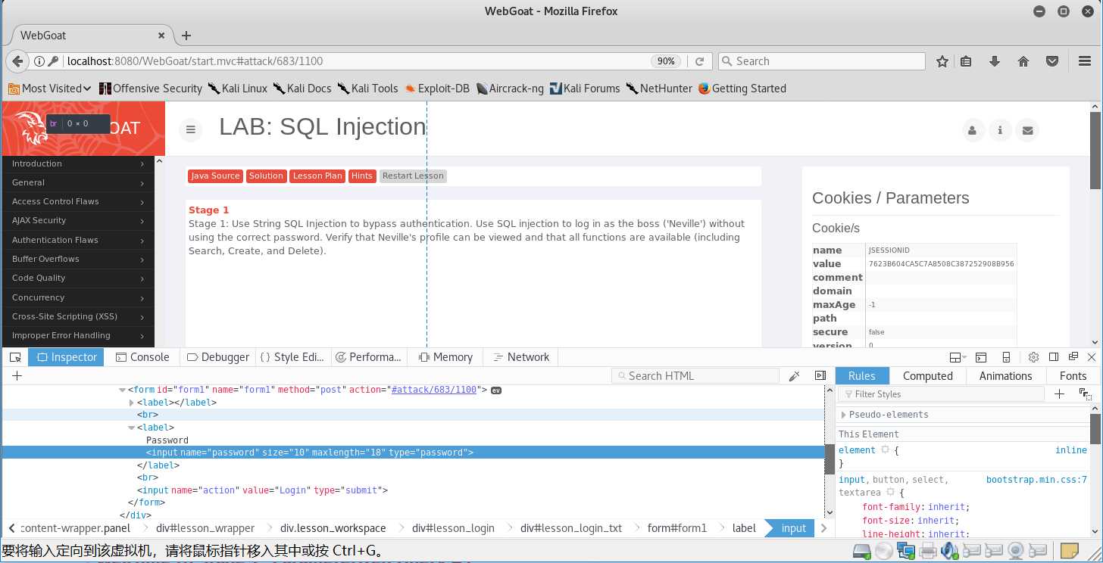Toggle pseudo-class panel icon in Rules

[x=1086, y=394]
